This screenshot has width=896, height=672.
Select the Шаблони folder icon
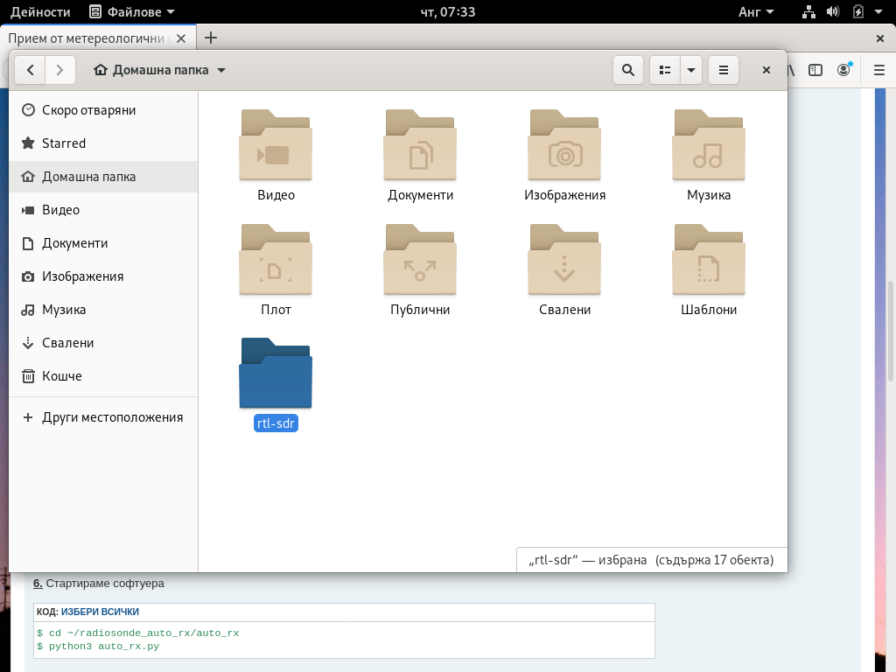(x=709, y=259)
